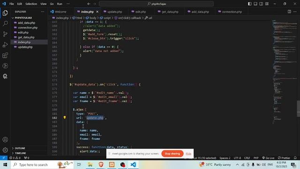300x169 pixels.
Task: Open the Extensions view
Action: 5,55
